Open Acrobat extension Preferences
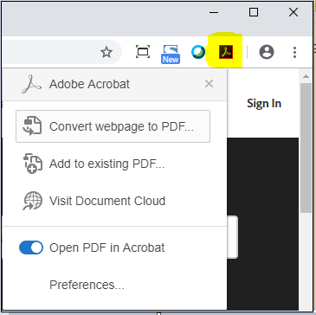Screen dimensions: 316x315 tap(87, 285)
